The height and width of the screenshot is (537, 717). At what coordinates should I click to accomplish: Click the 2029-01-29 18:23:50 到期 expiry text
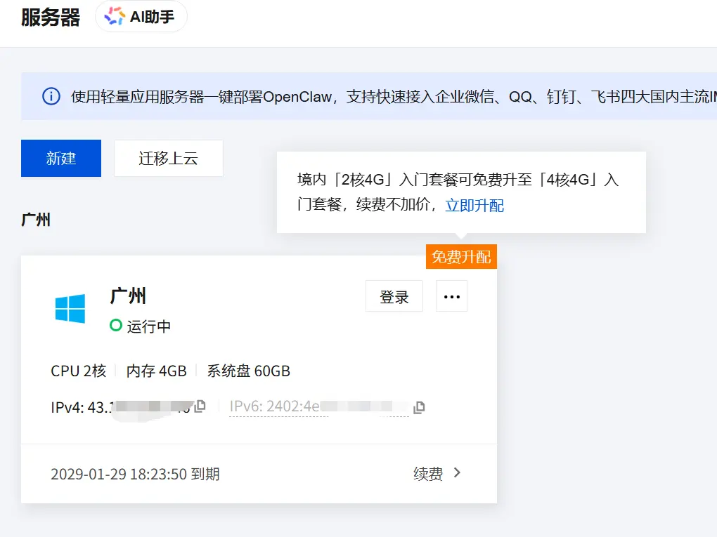coord(135,474)
